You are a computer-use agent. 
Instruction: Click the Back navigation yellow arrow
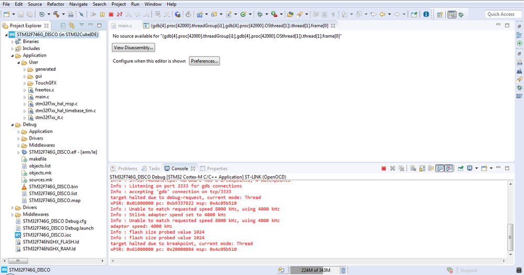click(382, 14)
